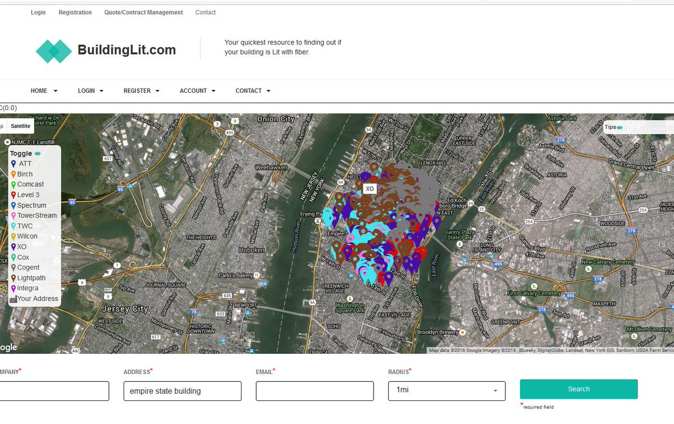This screenshot has height=424, width=674.
Task: Open the CONTACT dropdown menu
Action: coord(253,91)
